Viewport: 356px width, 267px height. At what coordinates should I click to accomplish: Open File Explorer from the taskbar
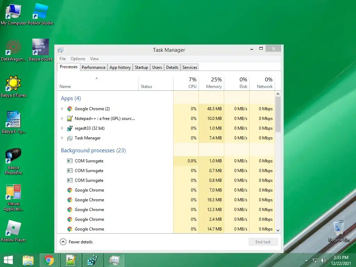[x=28, y=260]
